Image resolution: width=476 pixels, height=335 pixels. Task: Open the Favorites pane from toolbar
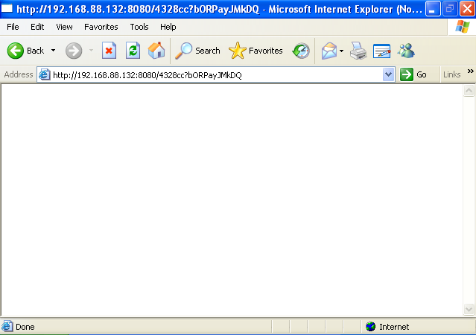tap(256, 51)
